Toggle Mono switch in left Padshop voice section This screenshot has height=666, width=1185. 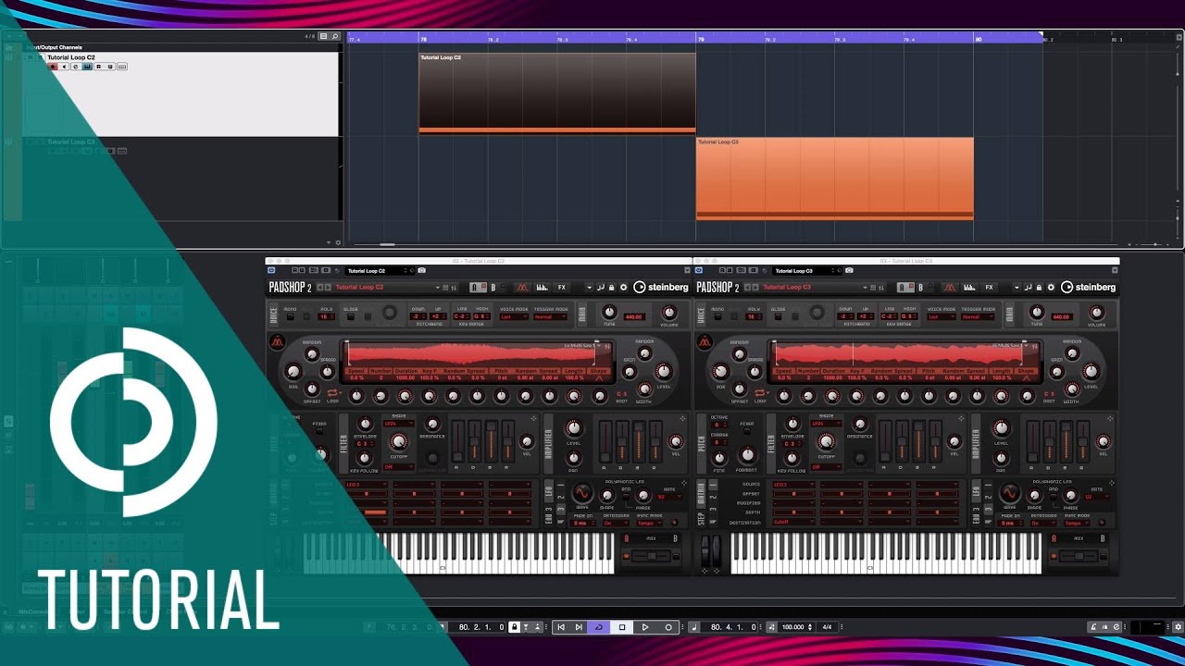click(x=291, y=316)
